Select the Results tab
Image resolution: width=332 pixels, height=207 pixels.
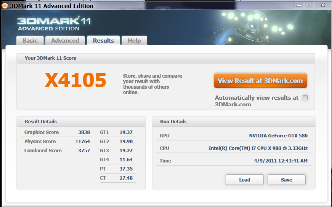104,40
